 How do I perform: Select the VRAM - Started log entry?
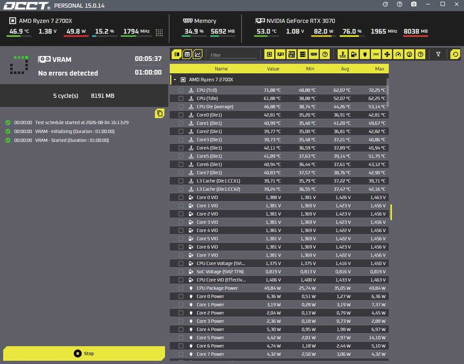click(x=57, y=140)
